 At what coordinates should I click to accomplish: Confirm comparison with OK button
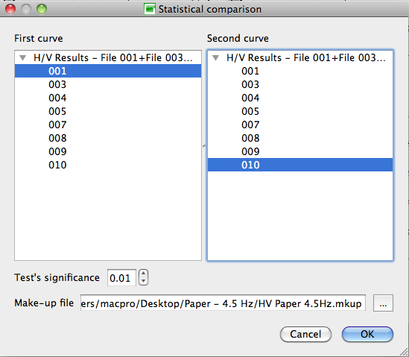click(x=367, y=334)
